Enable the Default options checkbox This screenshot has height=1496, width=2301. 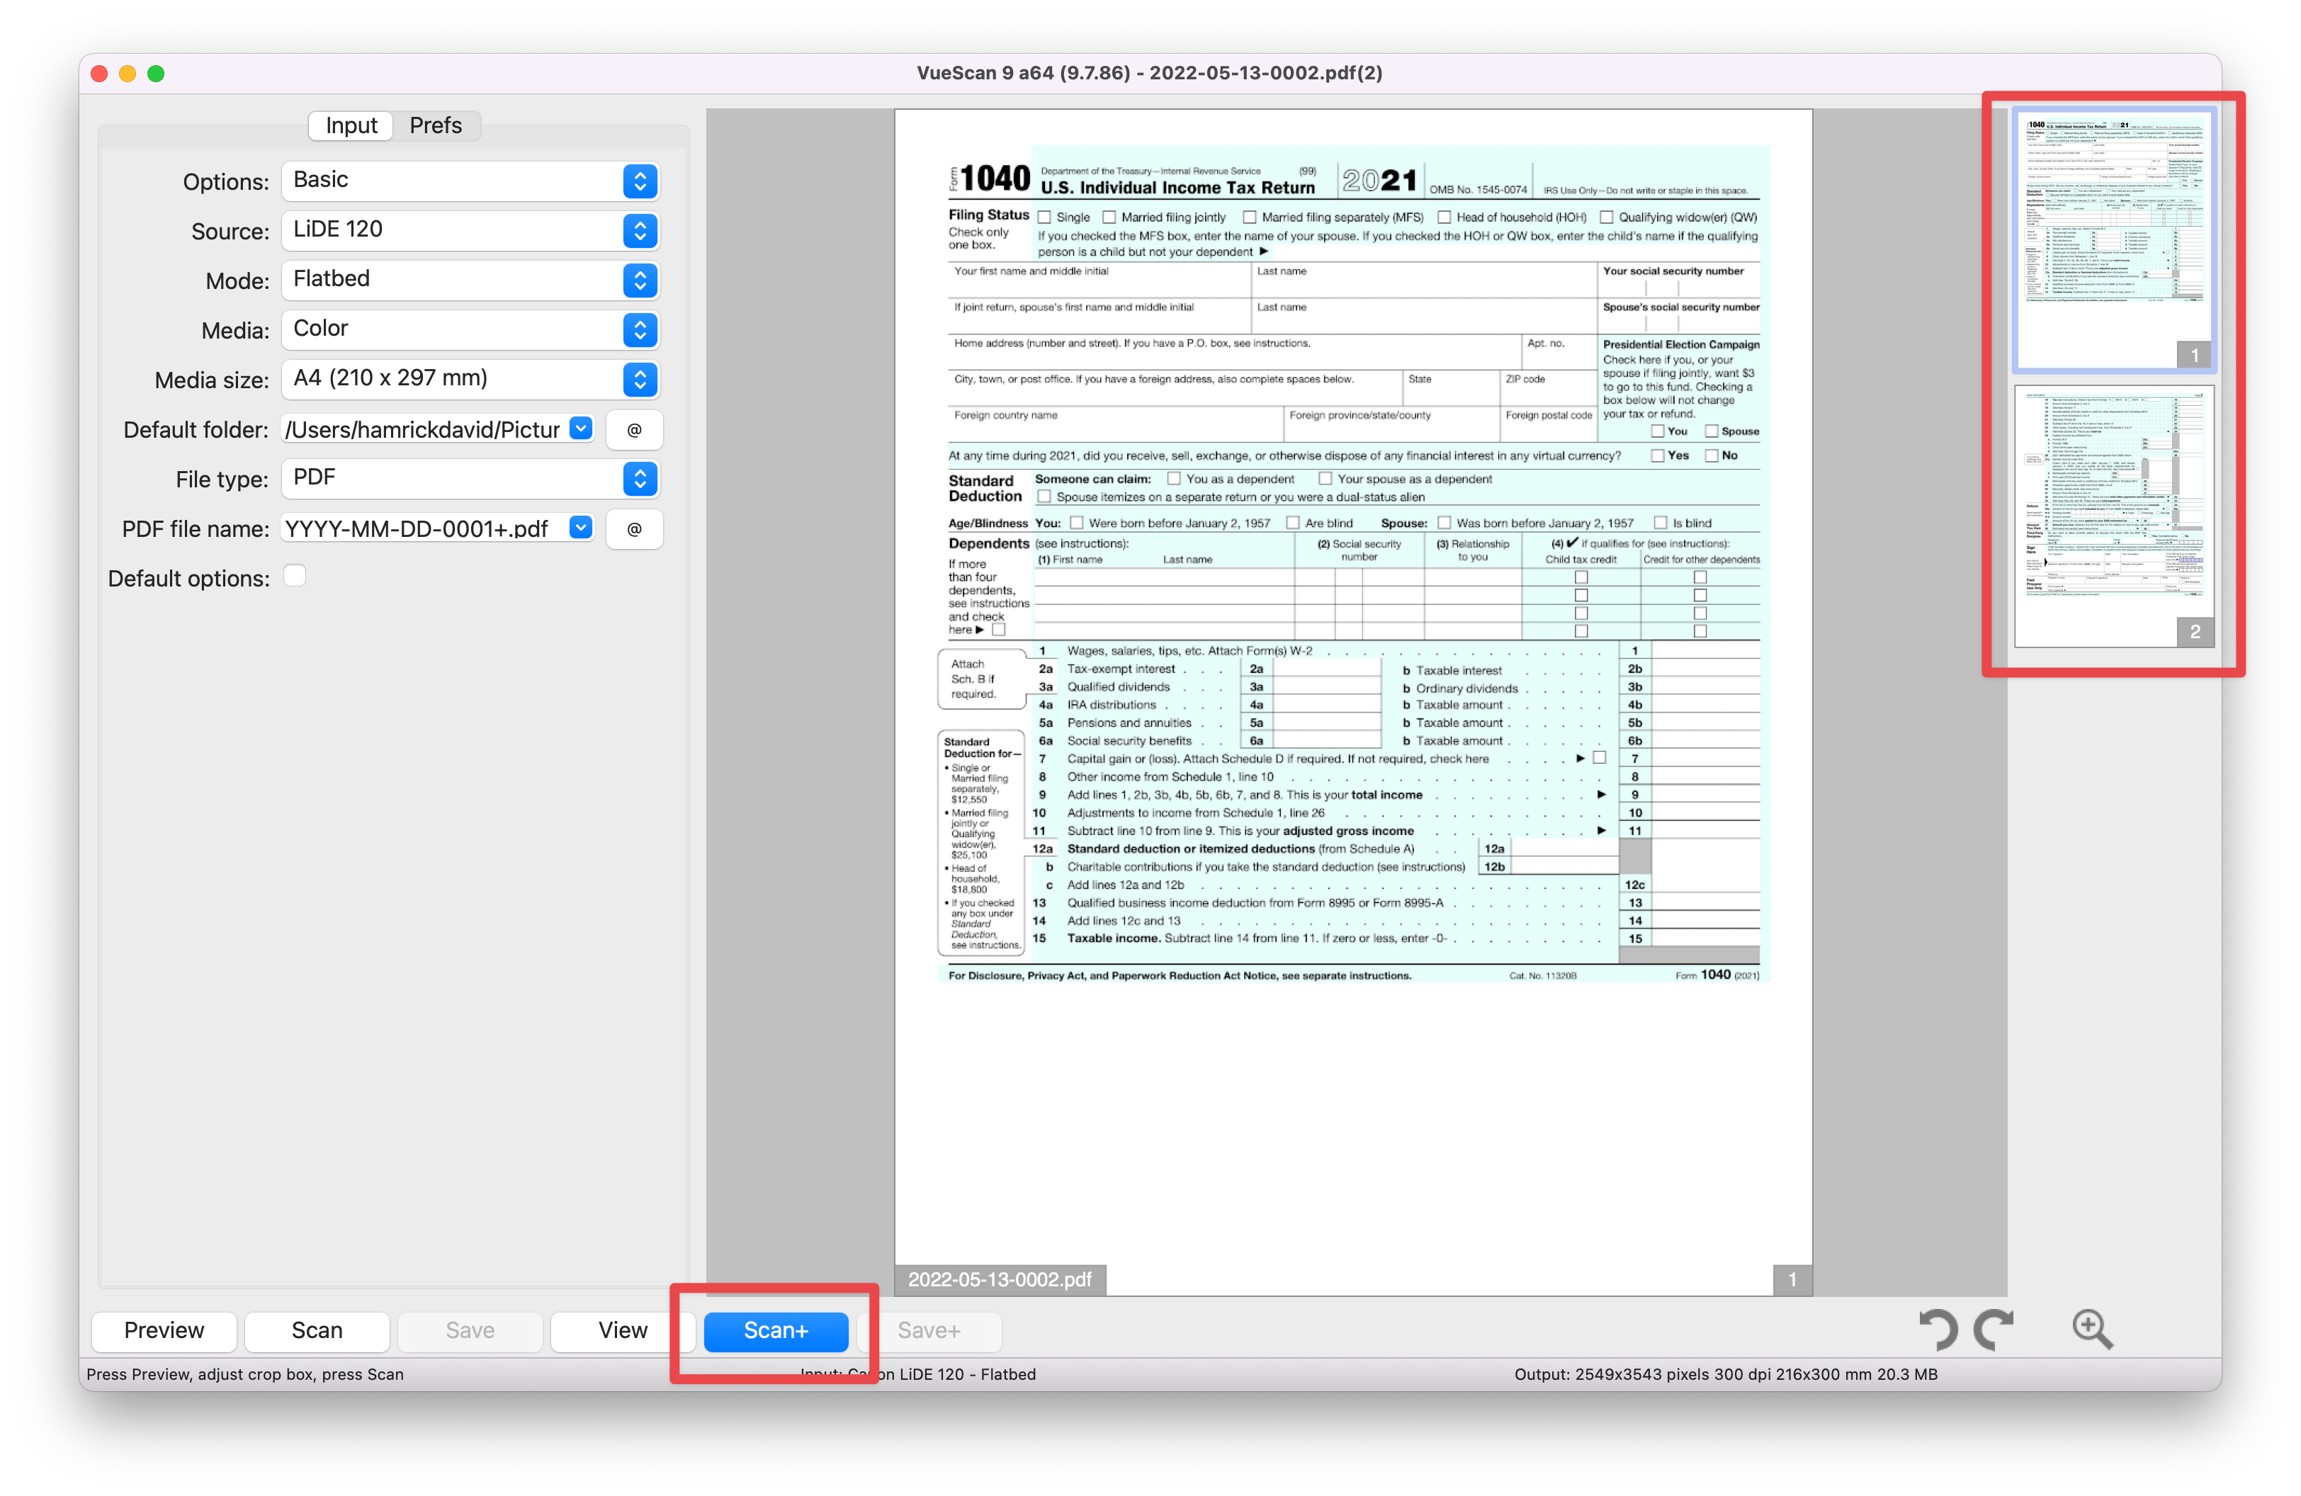tap(295, 577)
